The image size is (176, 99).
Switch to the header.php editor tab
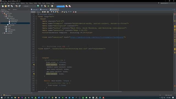coord(45,10)
